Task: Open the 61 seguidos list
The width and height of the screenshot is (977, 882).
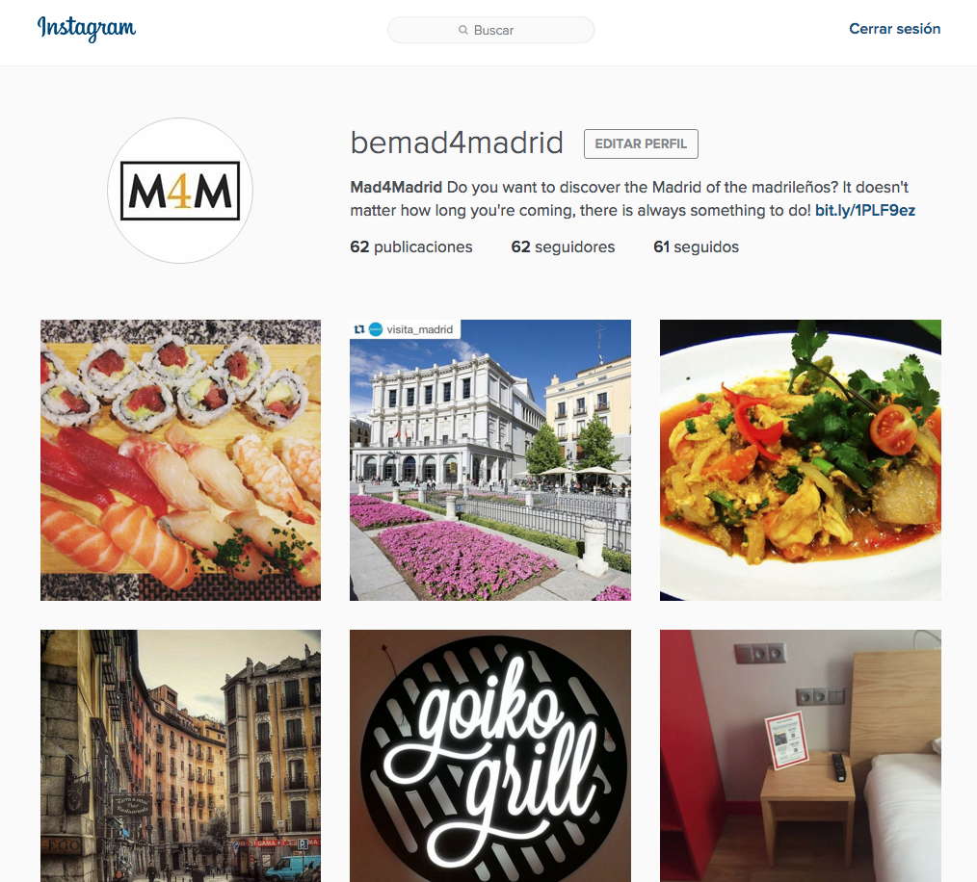Action: pyautogui.click(x=696, y=247)
